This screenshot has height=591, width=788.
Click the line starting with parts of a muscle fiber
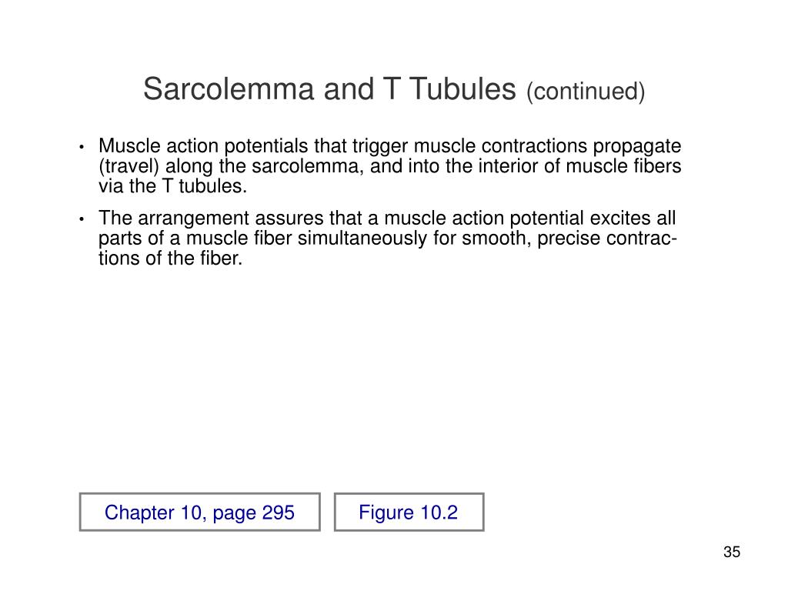(x=388, y=239)
